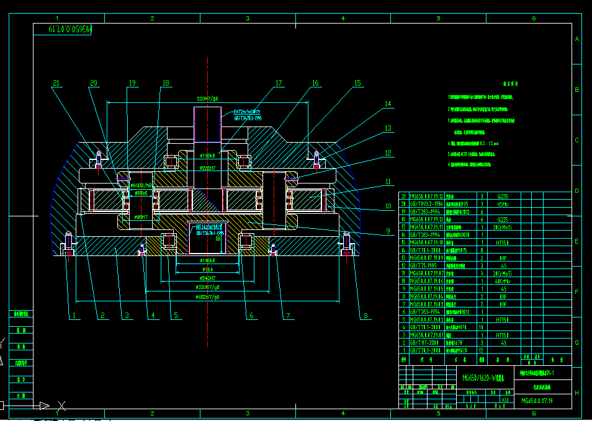The image size is (592, 421).
Task: Select callout number 18 above the assembly view
Action: click(x=166, y=83)
